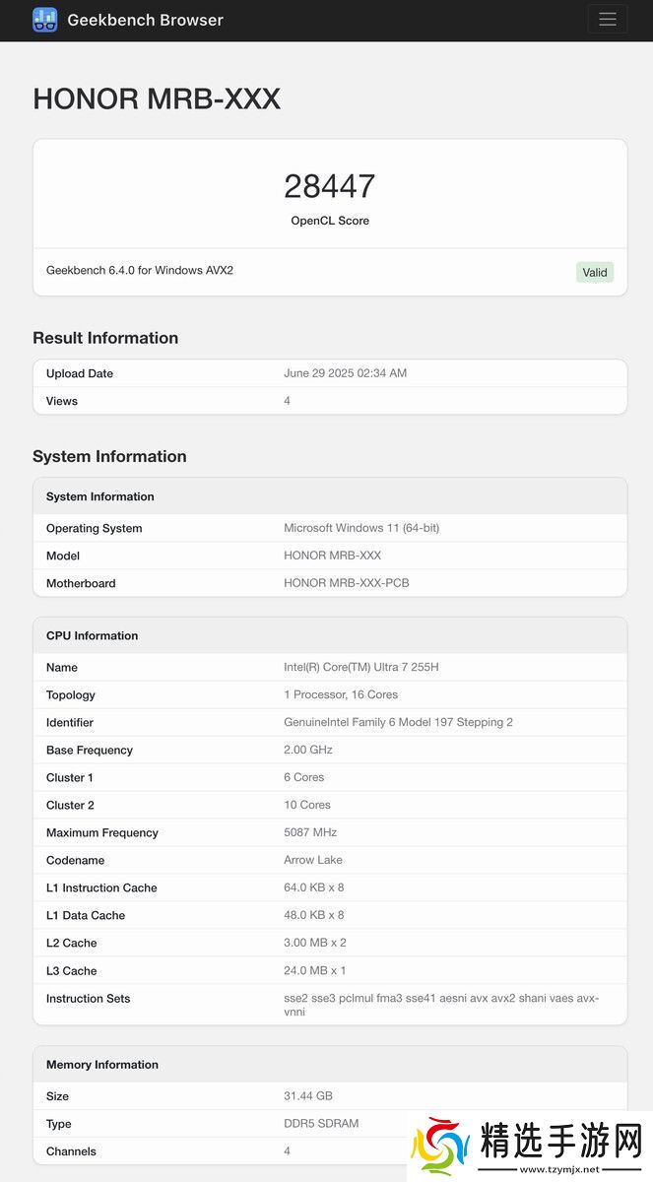Click the Arrow Lake codename value
653x1182 pixels.
[313, 860]
